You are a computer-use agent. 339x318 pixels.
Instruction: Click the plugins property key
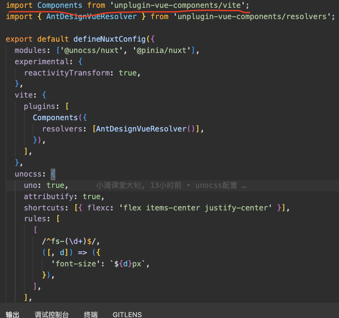tap(40, 106)
